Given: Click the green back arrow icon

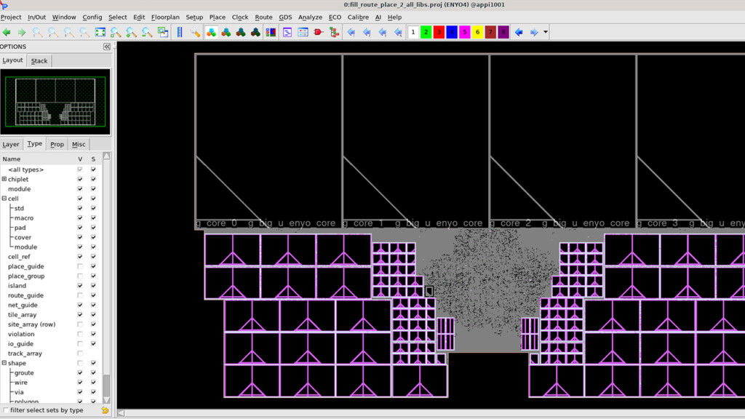Looking at the screenshot, I should tap(7, 32).
